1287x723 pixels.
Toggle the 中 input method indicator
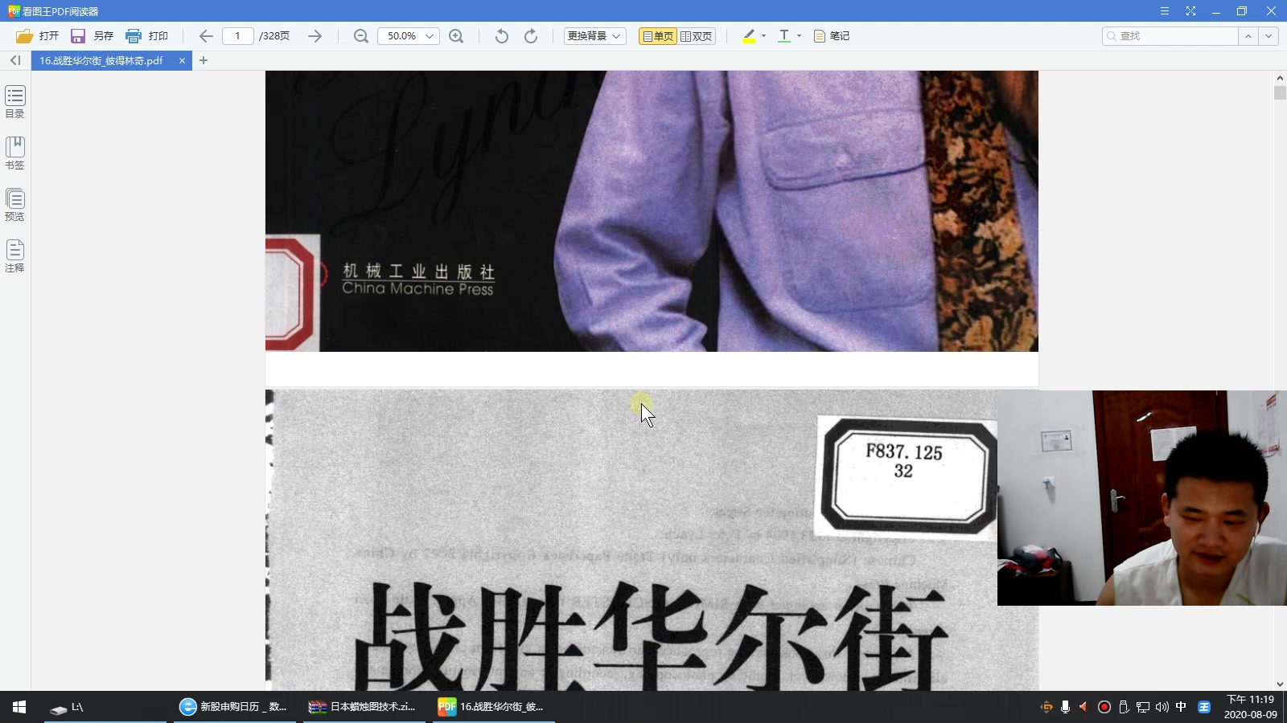1181,707
